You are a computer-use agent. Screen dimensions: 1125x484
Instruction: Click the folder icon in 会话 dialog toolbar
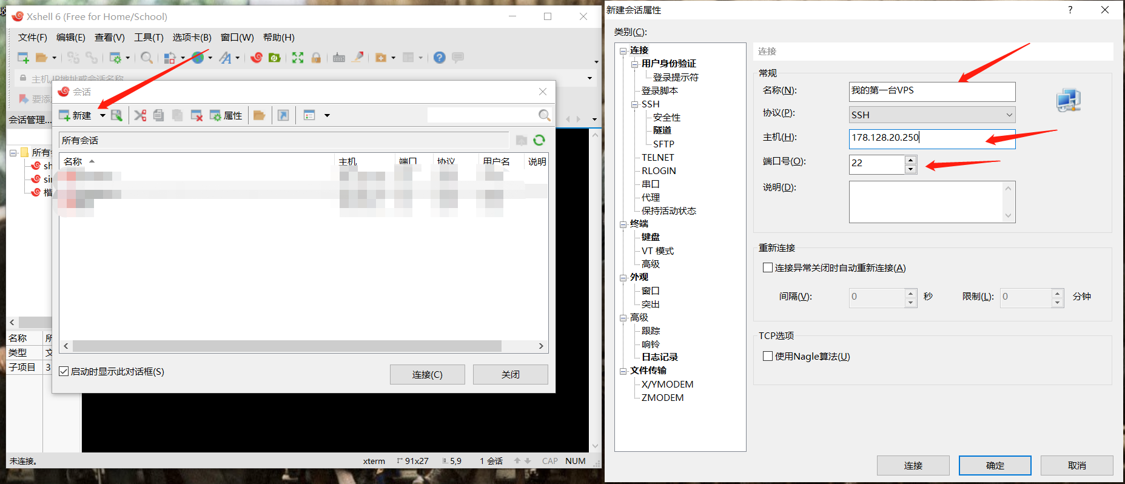[260, 115]
